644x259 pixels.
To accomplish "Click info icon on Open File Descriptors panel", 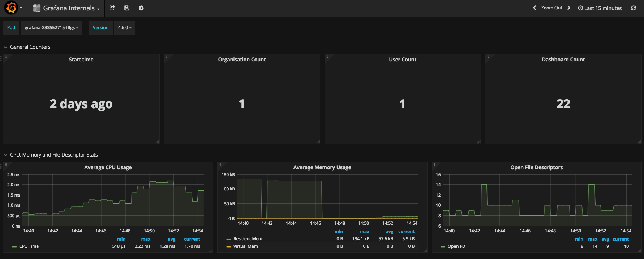I will coord(434,165).
